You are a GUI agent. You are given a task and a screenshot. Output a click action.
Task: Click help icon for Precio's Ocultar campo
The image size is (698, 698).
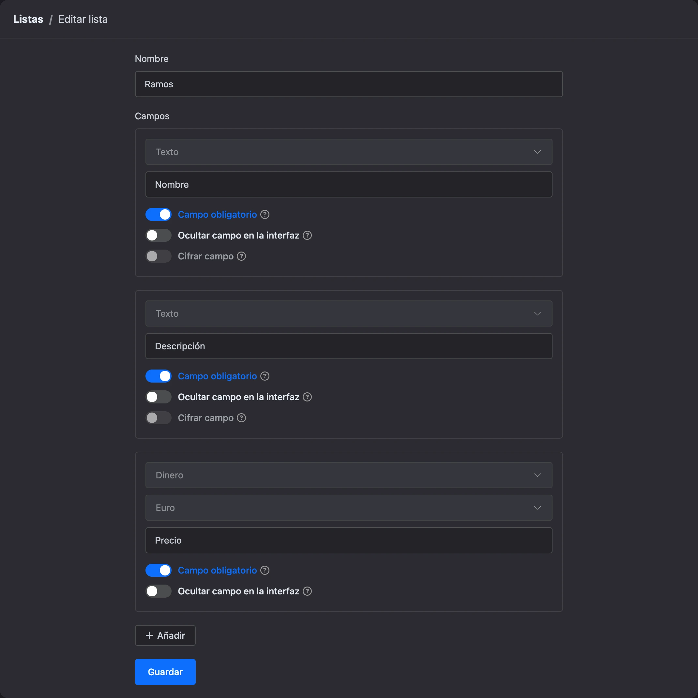[307, 592]
